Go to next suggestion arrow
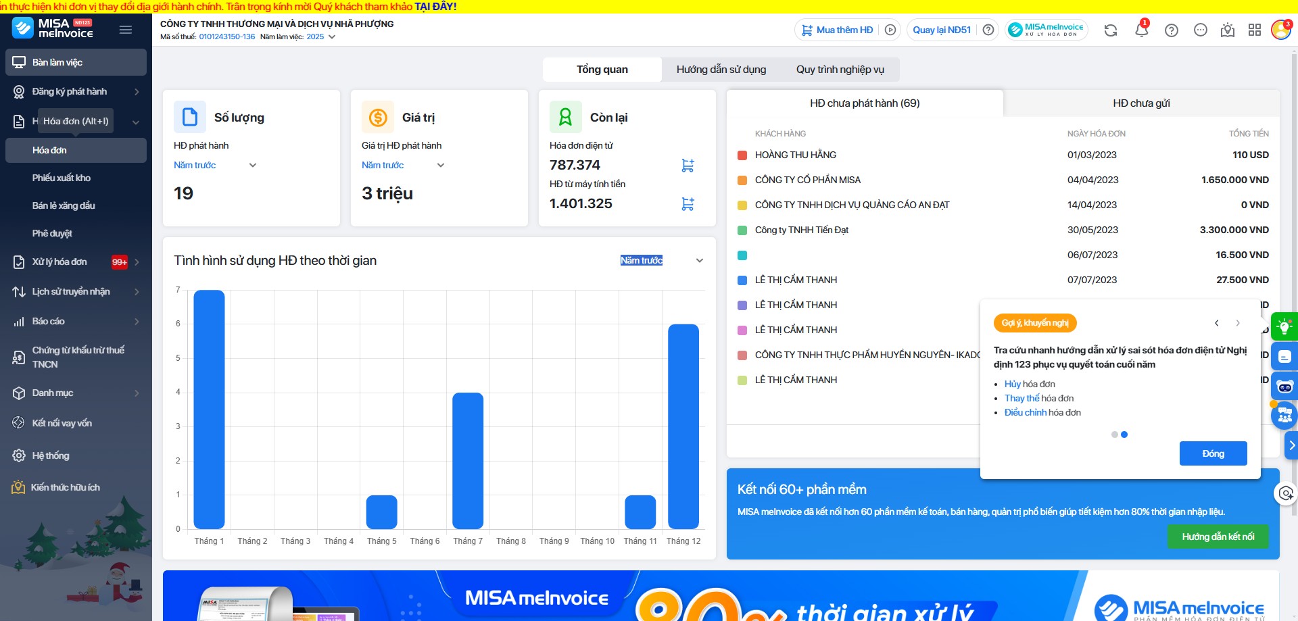 click(x=1238, y=323)
